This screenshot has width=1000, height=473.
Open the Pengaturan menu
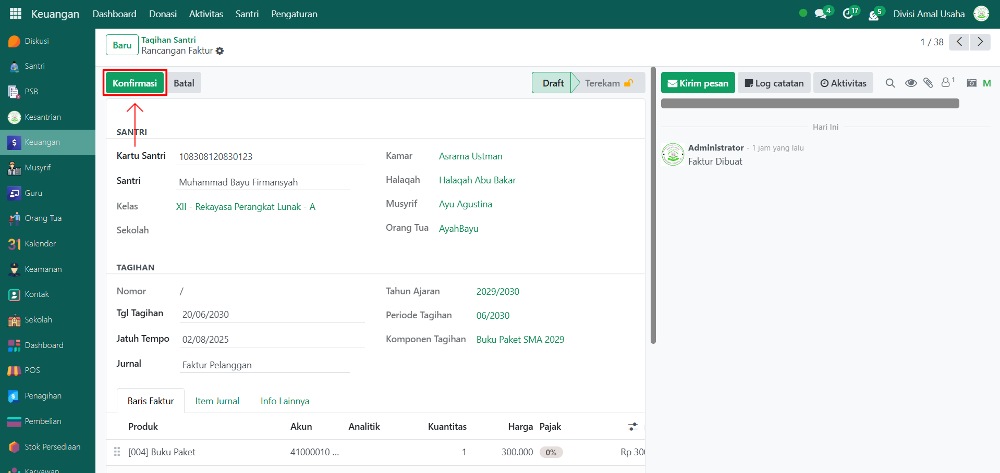[294, 14]
